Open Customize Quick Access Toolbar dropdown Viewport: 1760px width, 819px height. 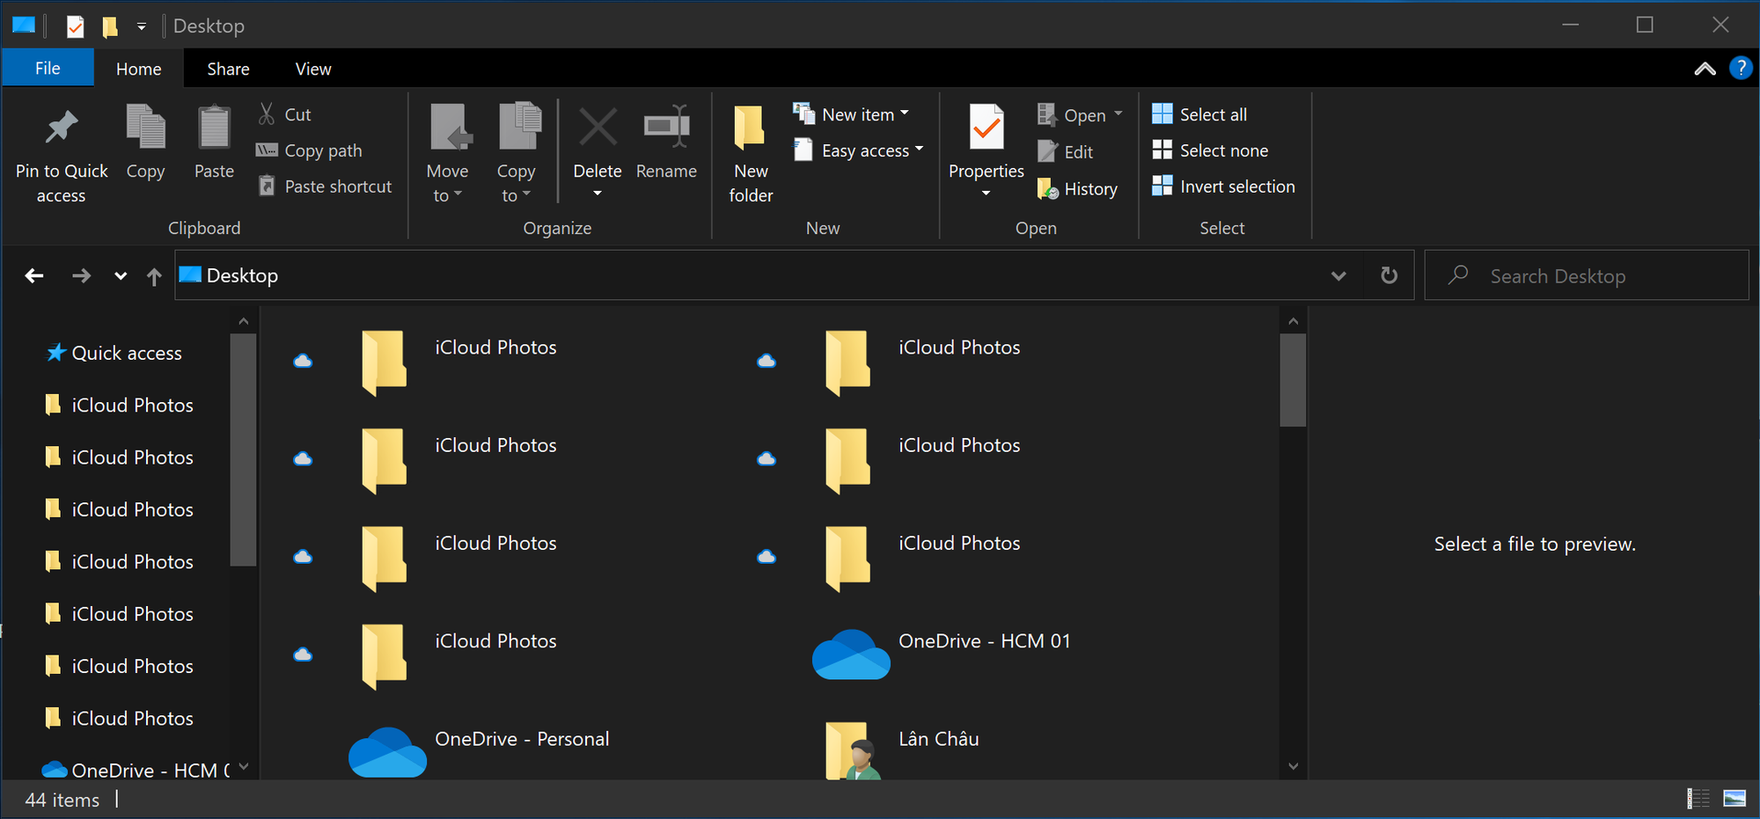pos(141,26)
